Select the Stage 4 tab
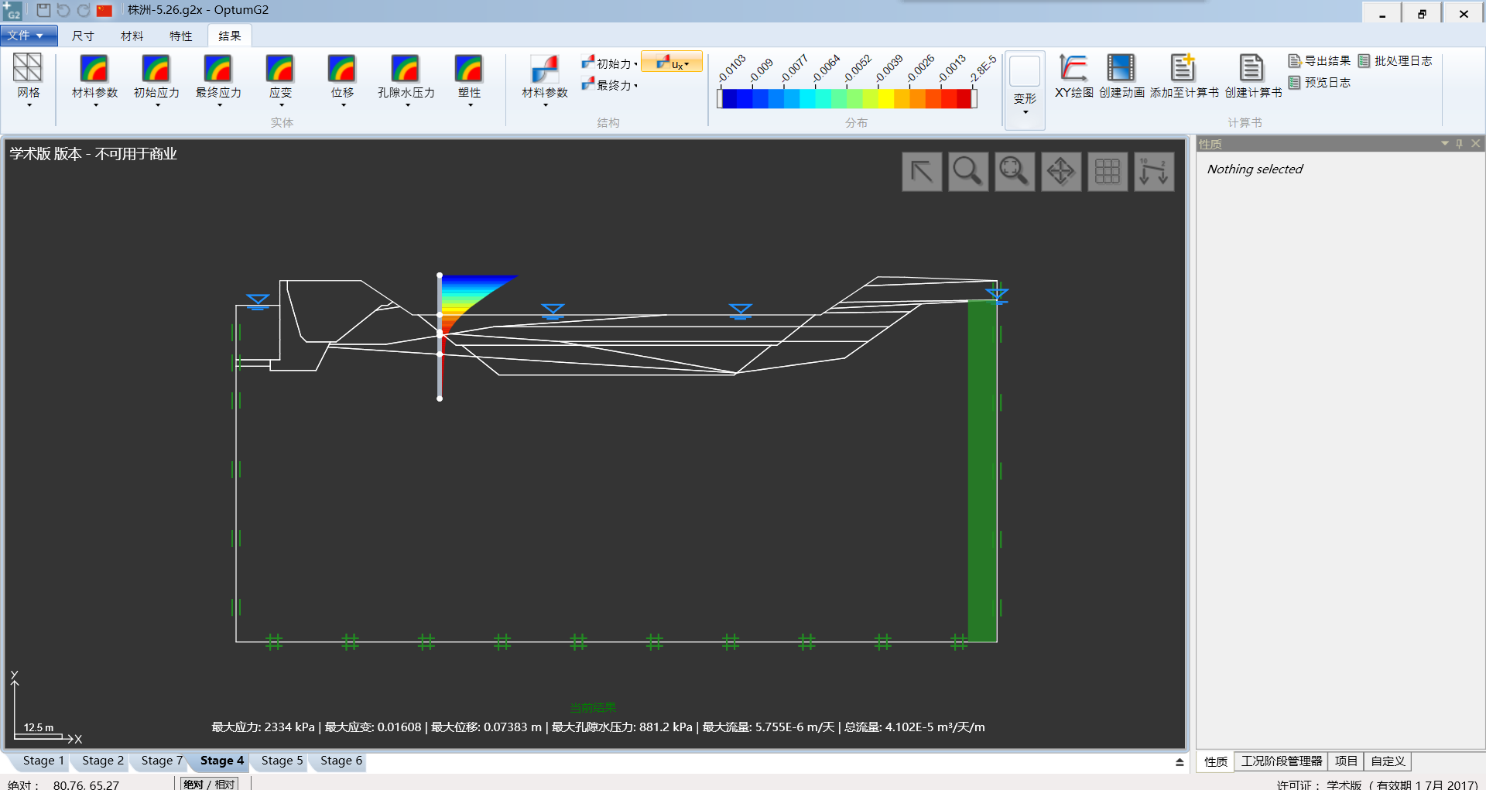Image resolution: width=1486 pixels, height=790 pixels. point(222,761)
